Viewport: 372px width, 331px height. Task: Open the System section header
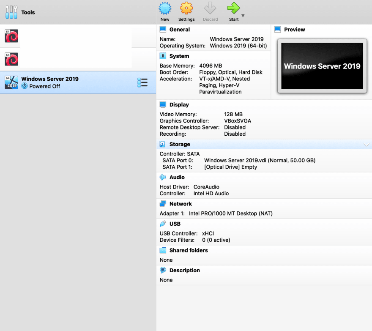(x=179, y=56)
